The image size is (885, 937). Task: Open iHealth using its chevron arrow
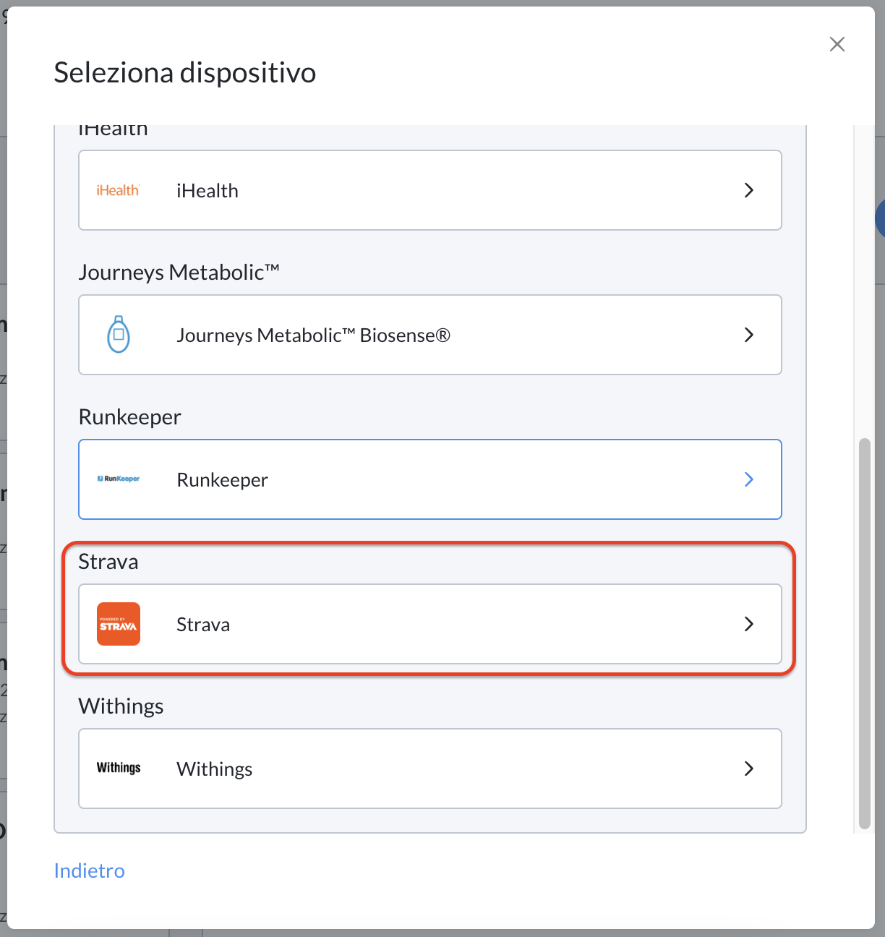pos(749,190)
